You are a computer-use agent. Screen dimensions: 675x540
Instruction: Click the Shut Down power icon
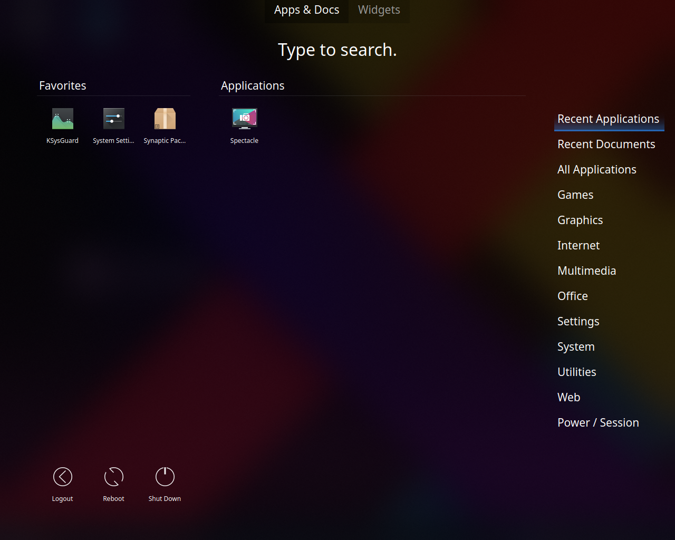point(165,477)
